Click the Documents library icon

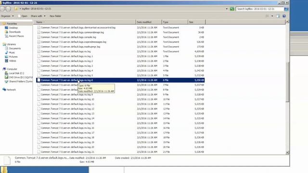(6, 49)
